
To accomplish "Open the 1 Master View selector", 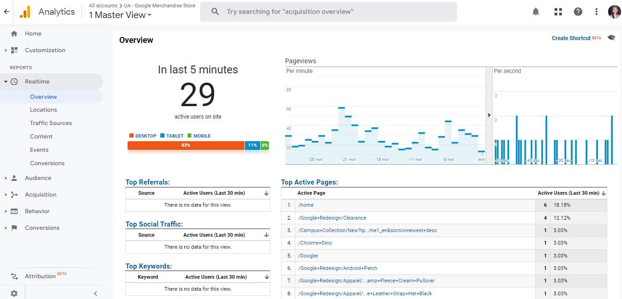I will click(119, 15).
